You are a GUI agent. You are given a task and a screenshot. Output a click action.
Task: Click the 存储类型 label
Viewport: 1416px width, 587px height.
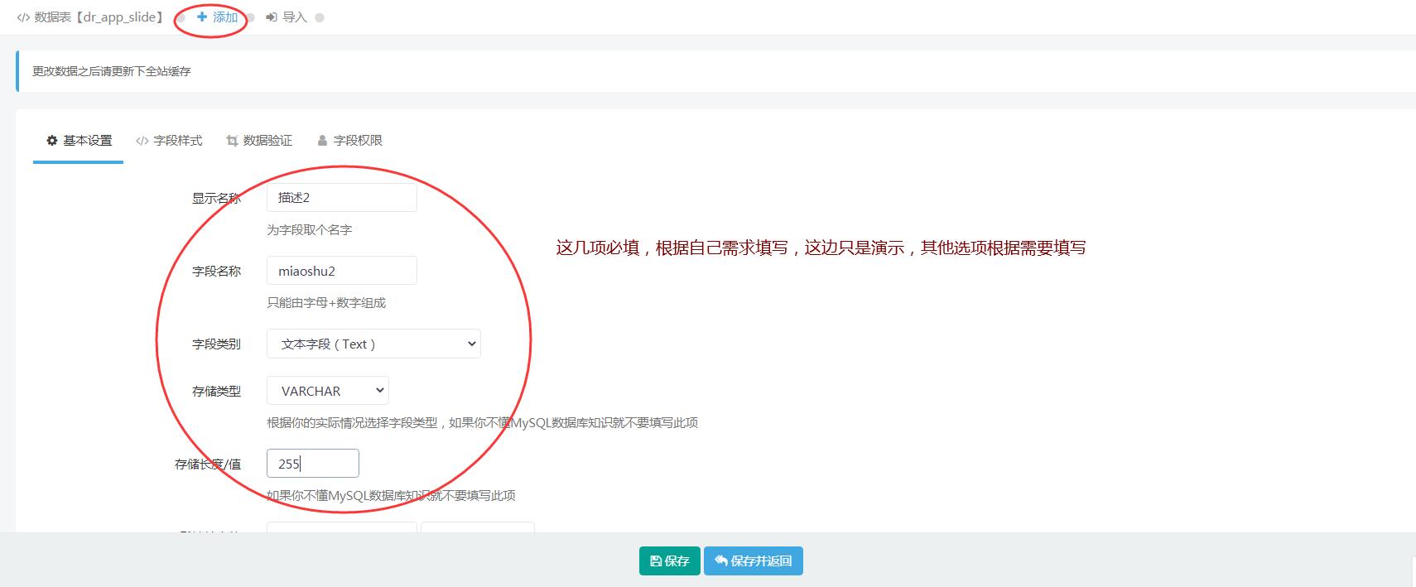tap(216, 391)
